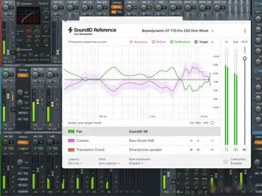Screen dimensions: 262x196
Task: Open the SoundID Reference three-dot menu
Action: (245, 31)
